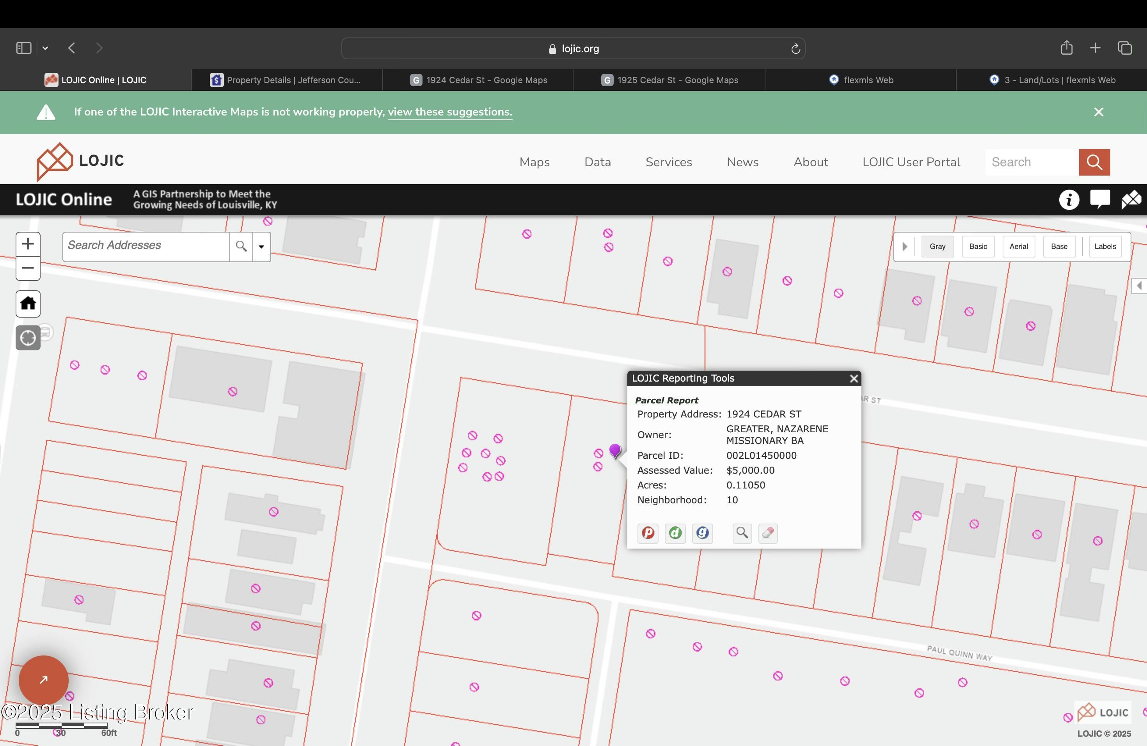Toggle the map Labels button
The image size is (1147, 746).
[1104, 247]
